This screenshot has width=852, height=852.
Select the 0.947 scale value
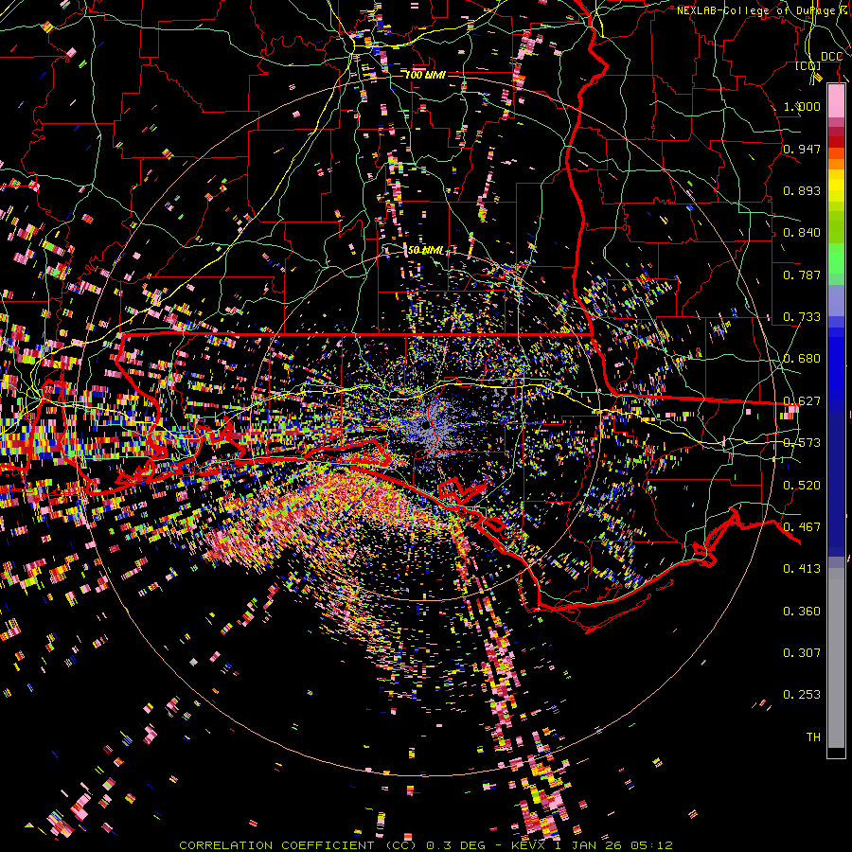(802, 149)
